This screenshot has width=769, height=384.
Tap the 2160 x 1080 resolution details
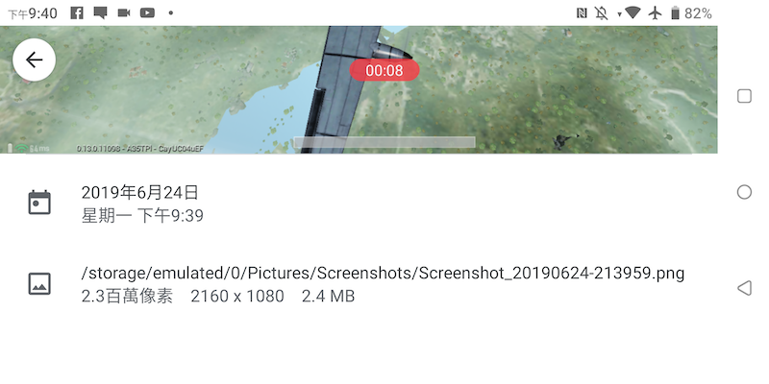click(x=237, y=297)
